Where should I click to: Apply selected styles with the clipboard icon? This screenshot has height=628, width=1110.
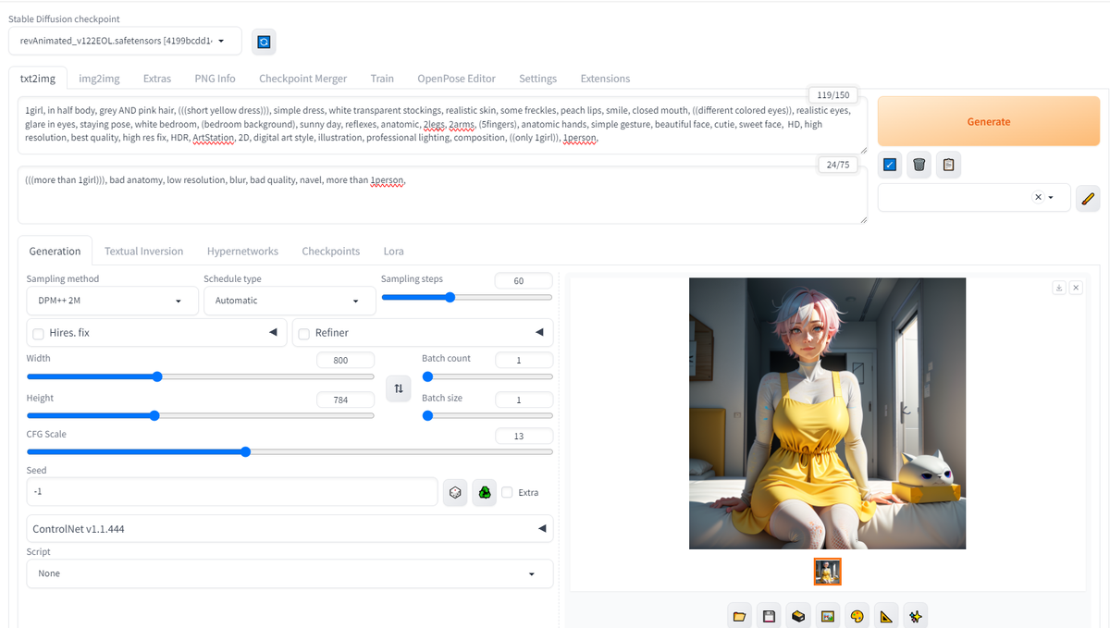(948, 165)
